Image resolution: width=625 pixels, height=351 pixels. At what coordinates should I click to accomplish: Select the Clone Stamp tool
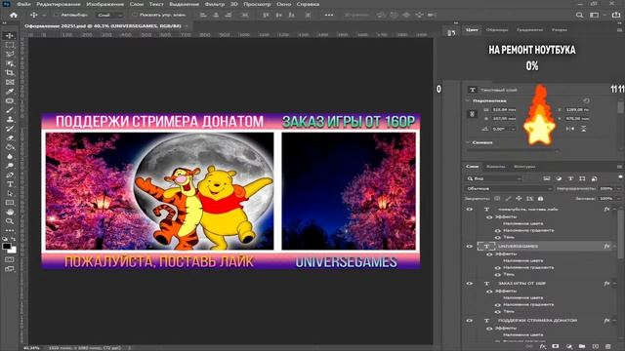pyautogui.click(x=10, y=119)
